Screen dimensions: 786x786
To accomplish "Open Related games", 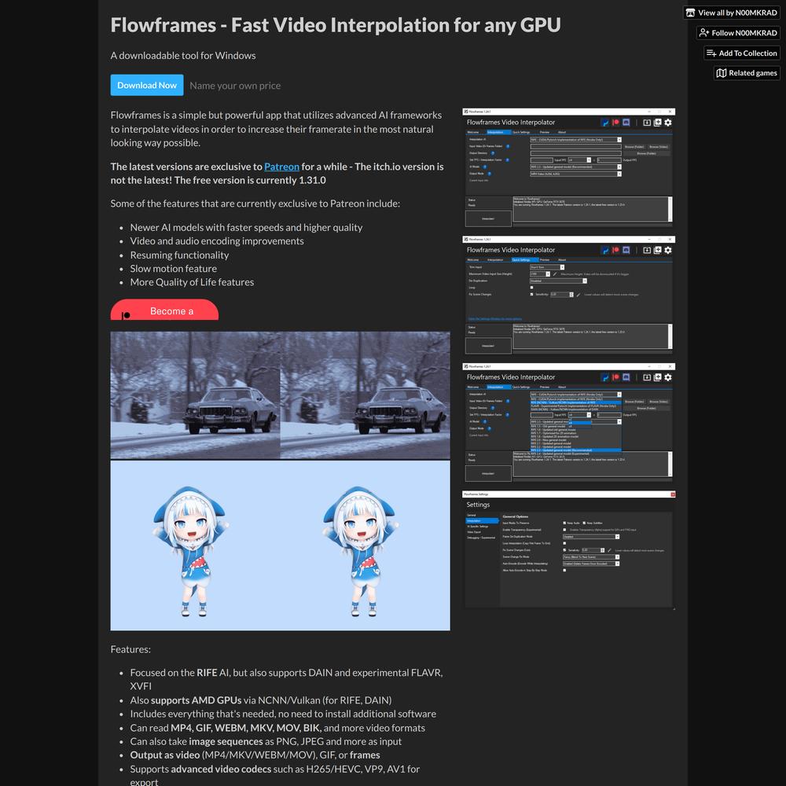I will (x=747, y=72).
